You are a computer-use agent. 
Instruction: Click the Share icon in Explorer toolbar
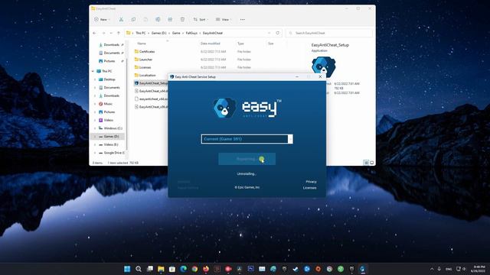pos(170,19)
